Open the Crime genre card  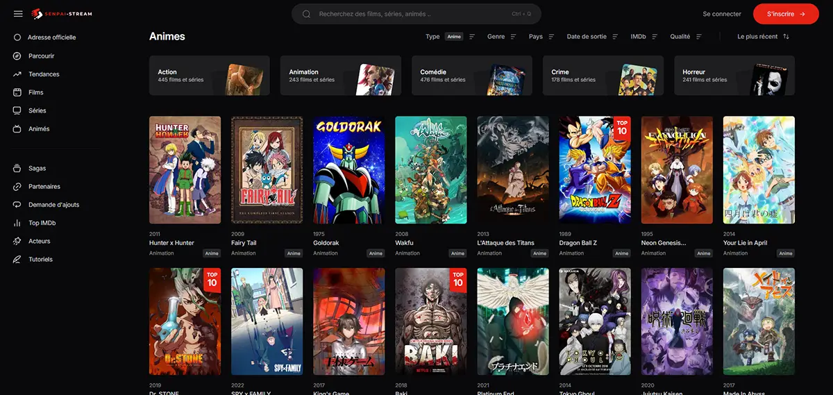coord(603,76)
